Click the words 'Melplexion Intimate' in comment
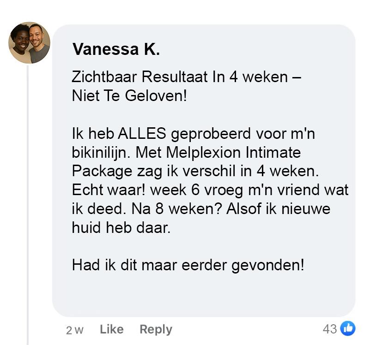The image size is (376, 345). point(233,153)
